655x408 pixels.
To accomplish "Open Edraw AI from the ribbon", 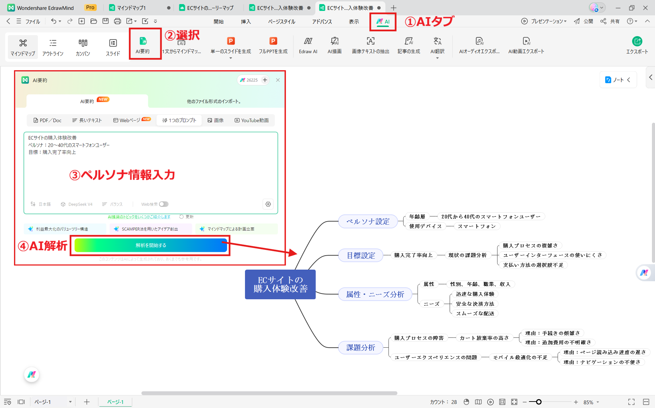I will point(308,45).
